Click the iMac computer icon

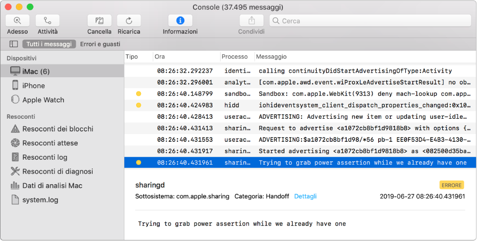pos(15,71)
